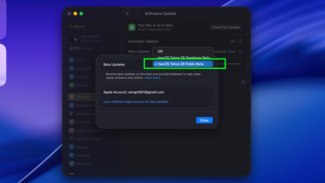Open Accessibility icon in sidebar

[x=71, y=105]
